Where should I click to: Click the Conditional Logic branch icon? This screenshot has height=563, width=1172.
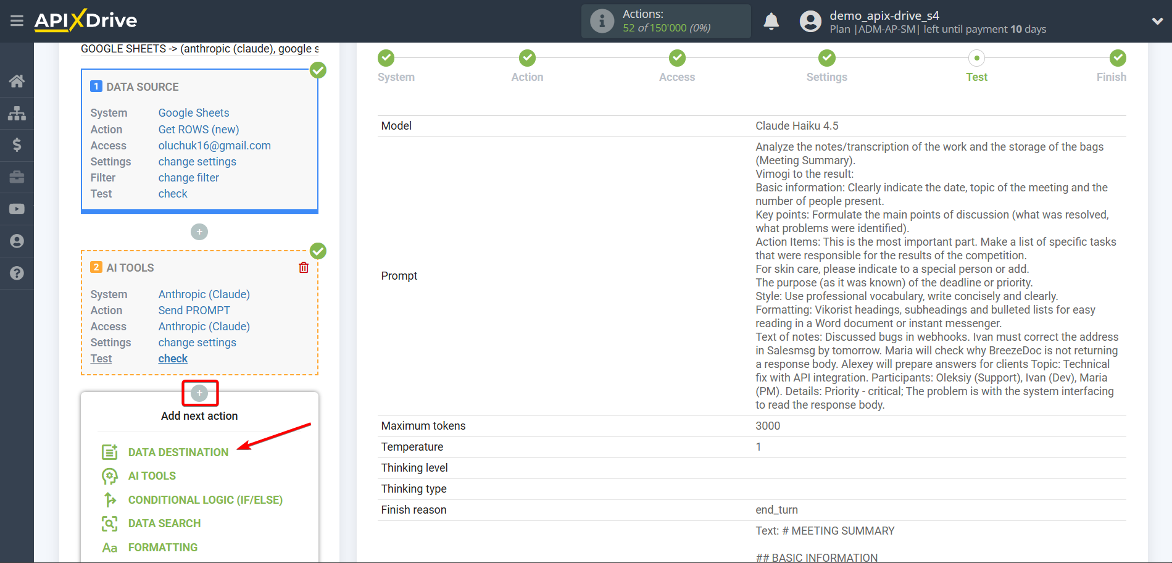pyautogui.click(x=109, y=500)
